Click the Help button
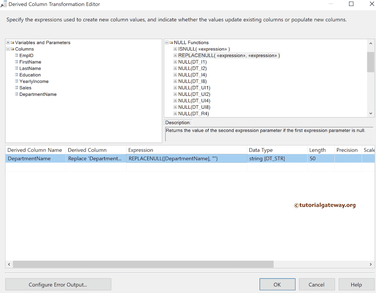Image resolution: width=376 pixels, height=293 pixels. [356, 284]
